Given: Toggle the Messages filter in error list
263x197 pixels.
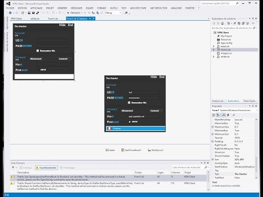Looking at the screenshot, I should pyautogui.click(x=67, y=167).
